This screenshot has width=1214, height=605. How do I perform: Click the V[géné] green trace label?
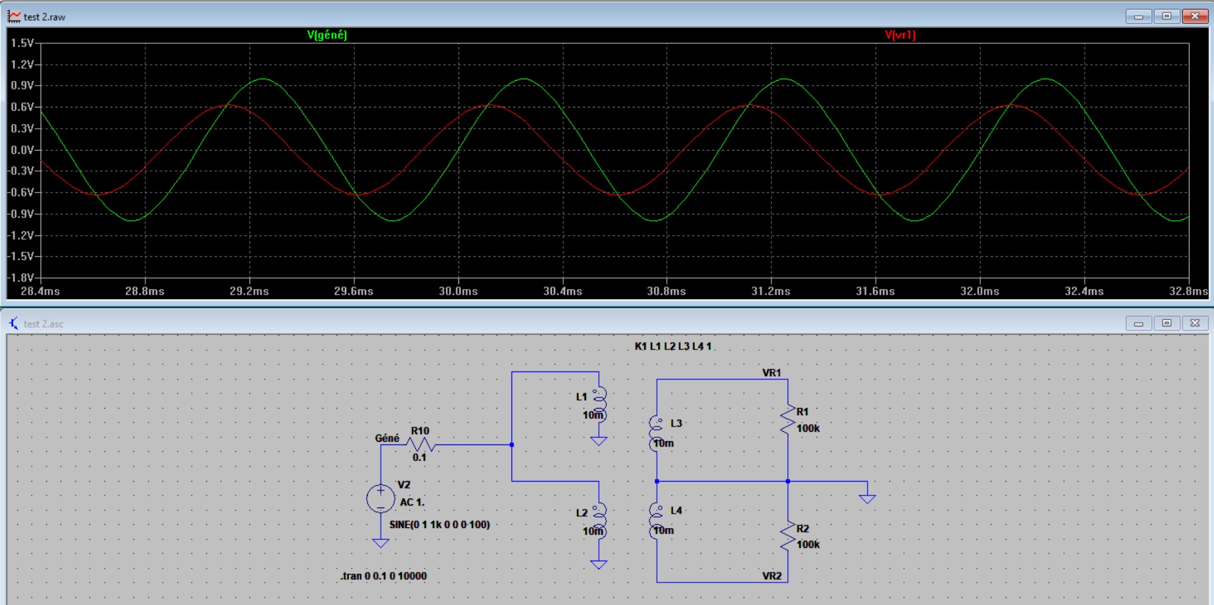click(x=326, y=35)
